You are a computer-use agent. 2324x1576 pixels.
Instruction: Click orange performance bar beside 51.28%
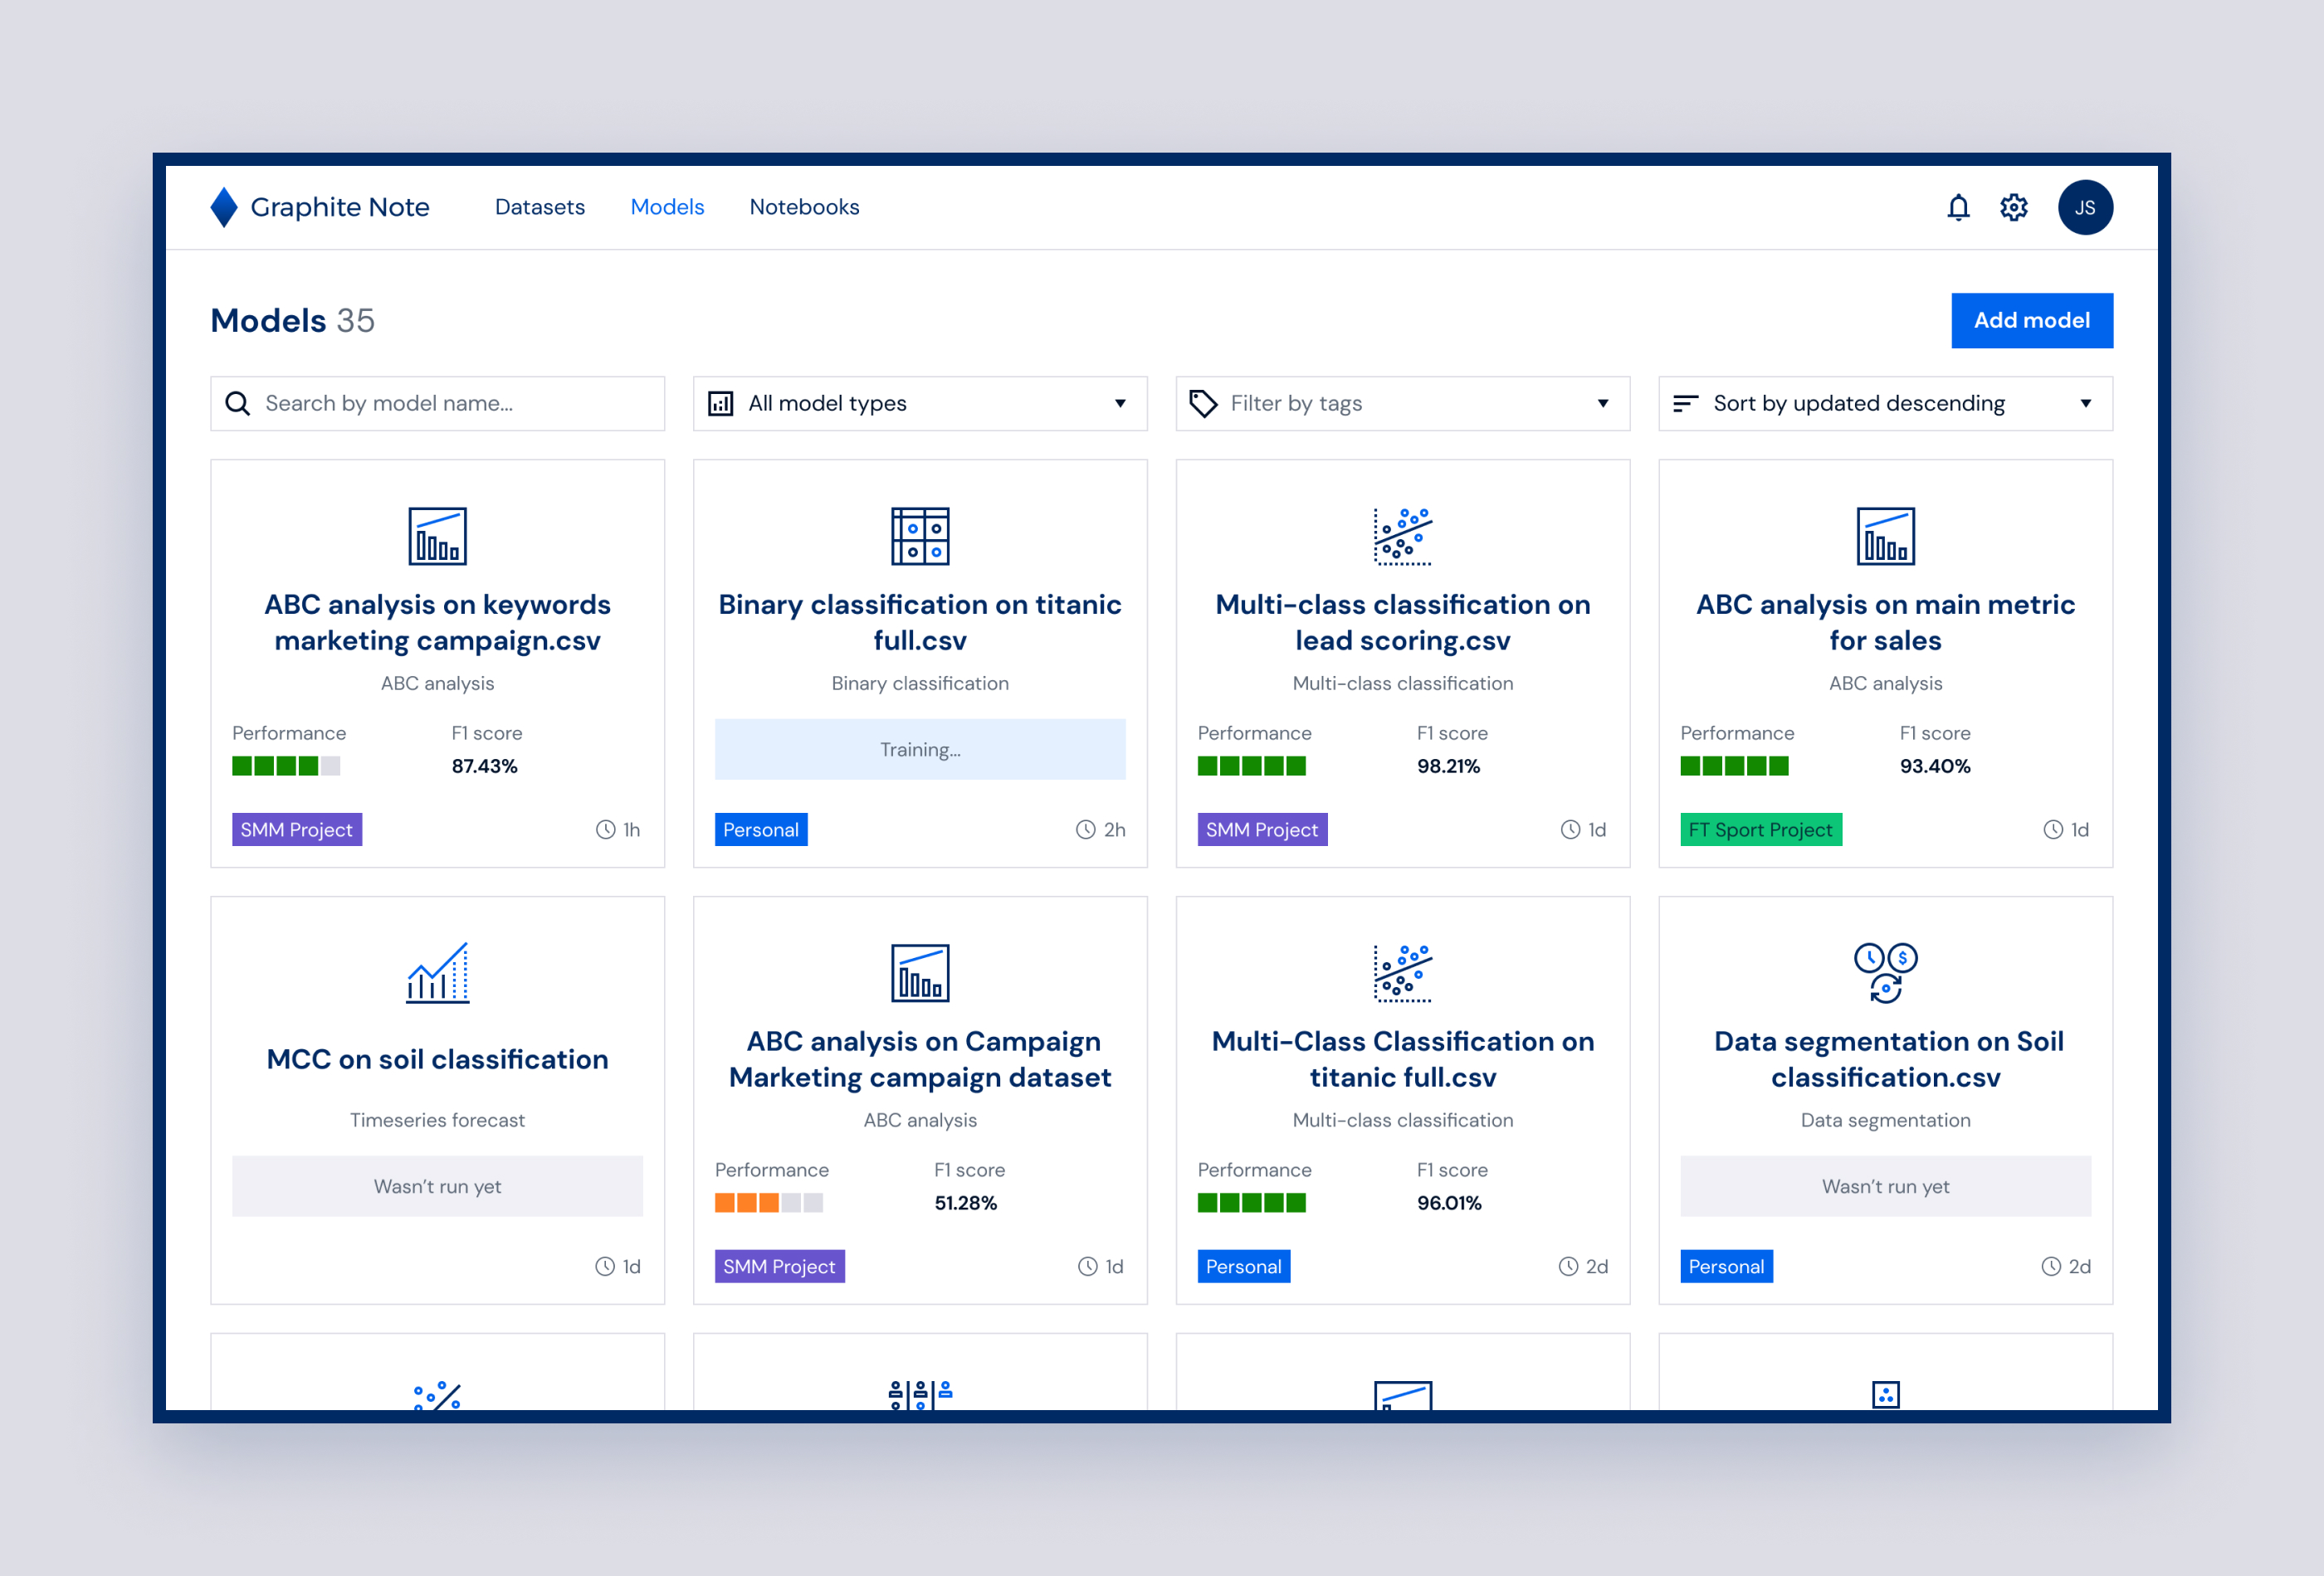769,1204
